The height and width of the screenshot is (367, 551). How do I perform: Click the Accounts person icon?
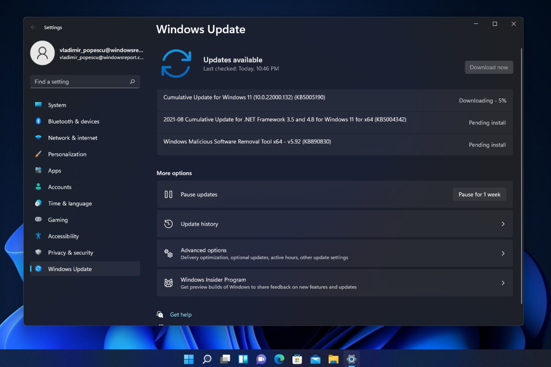pos(38,187)
